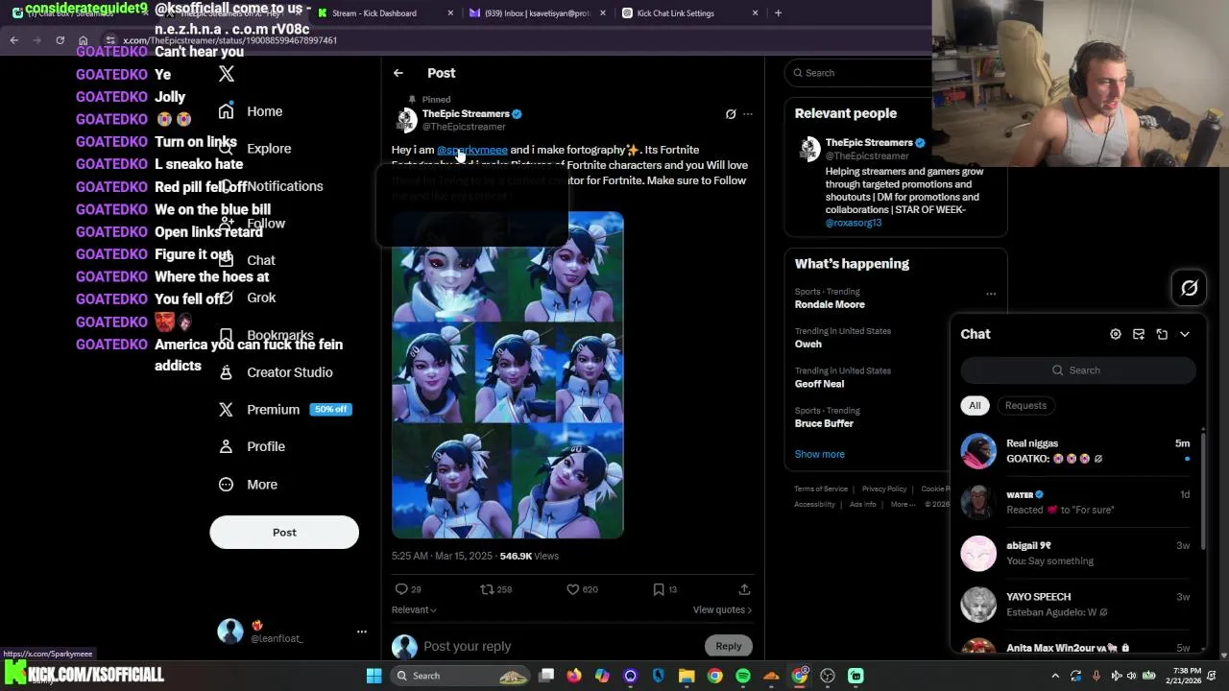Open a new browser tab

coord(778,13)
